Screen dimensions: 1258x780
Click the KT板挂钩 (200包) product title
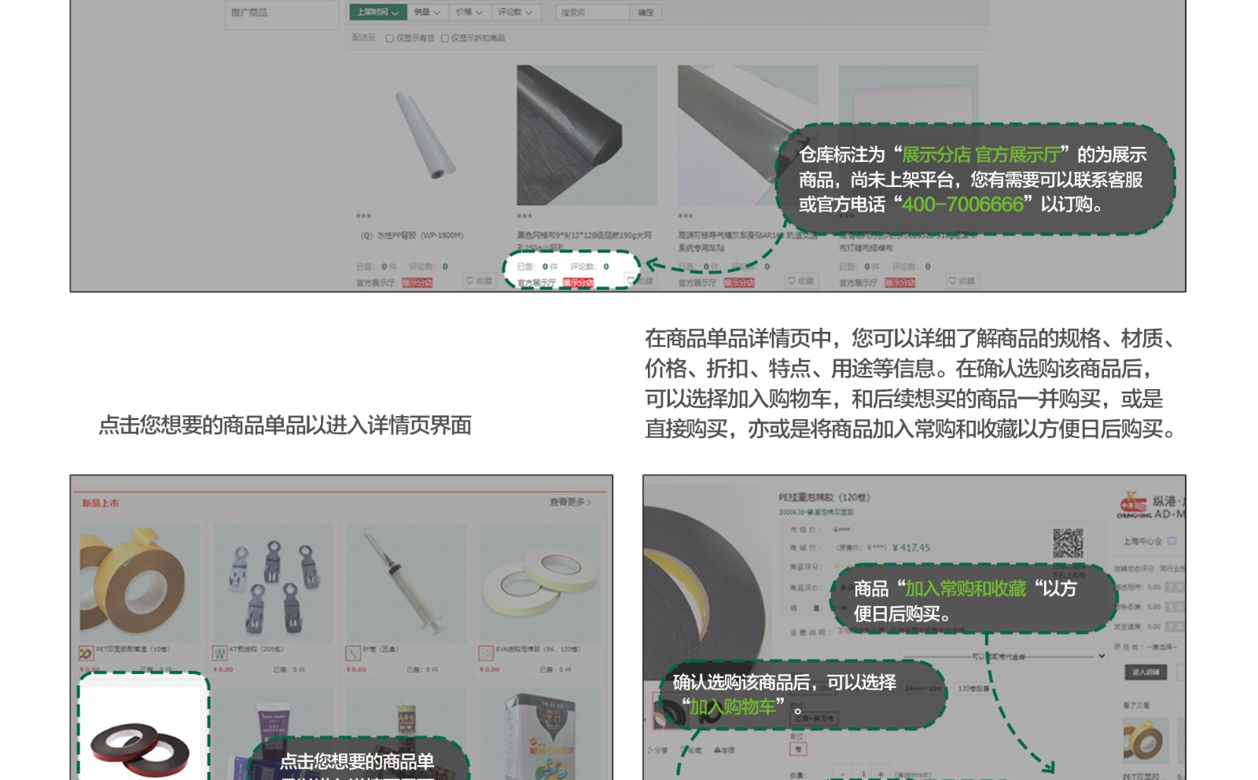pos(256,649)
